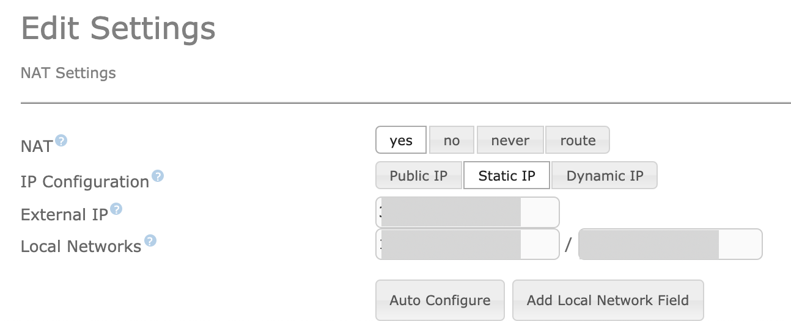Select the never option for NAT
The height and width of the screenshot is (321, 791).
pyautogui.click(x=510, y=140)
